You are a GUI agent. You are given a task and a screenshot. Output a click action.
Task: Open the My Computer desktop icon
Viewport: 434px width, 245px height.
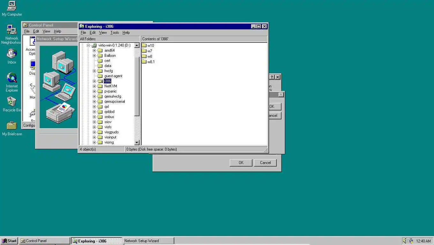pos(12,5)
